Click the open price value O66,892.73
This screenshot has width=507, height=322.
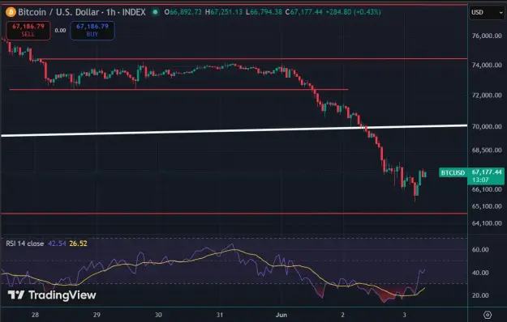[183, 12]
